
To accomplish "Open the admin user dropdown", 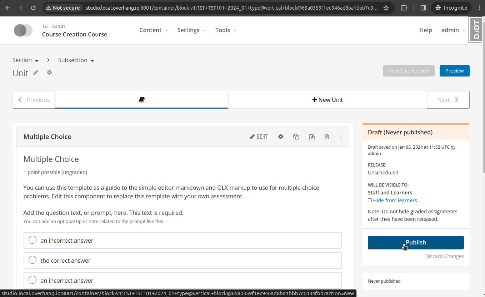I will (453, 30).
